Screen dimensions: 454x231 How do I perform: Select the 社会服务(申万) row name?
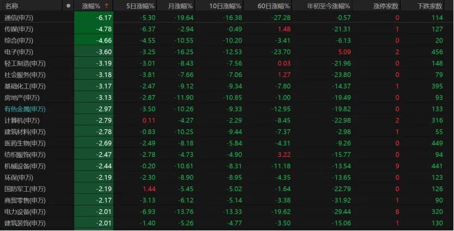tap(25, 75)
